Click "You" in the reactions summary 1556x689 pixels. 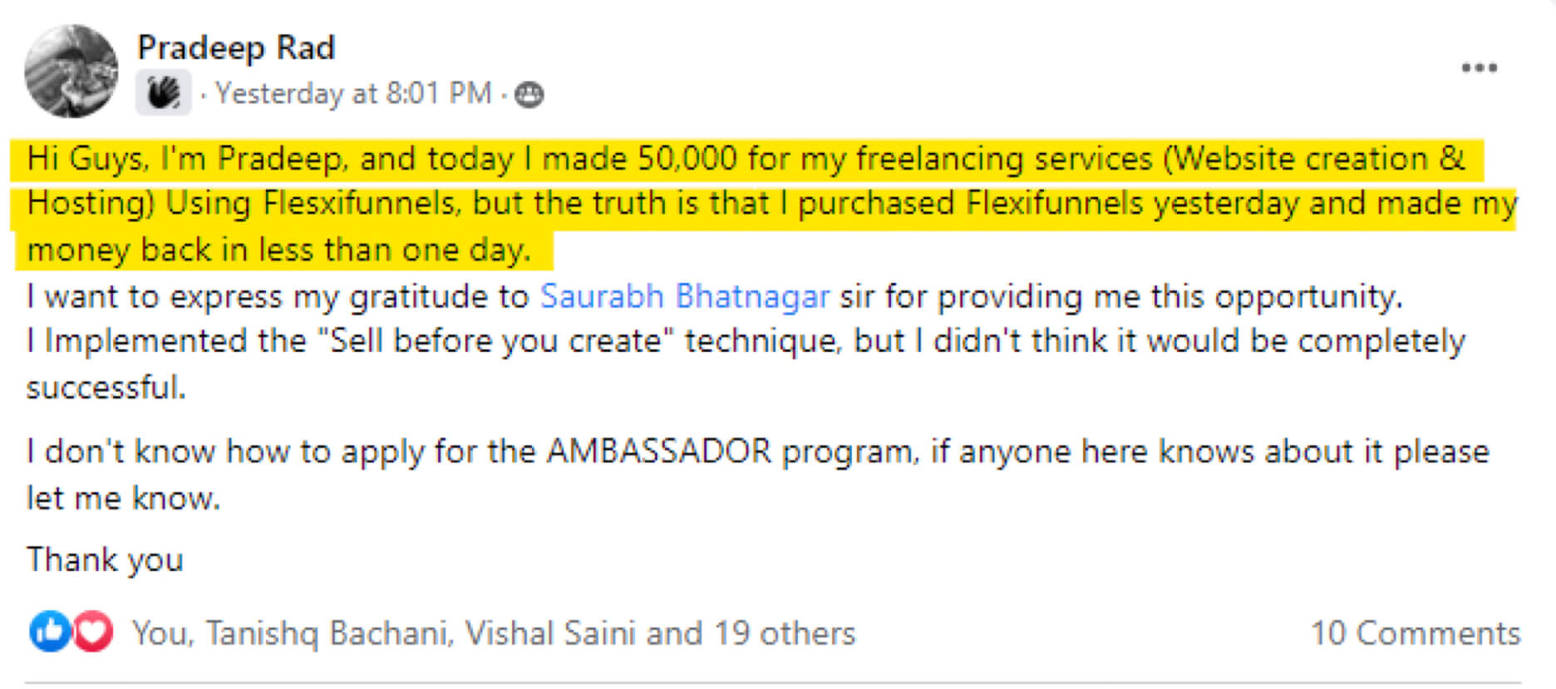pyautogui.click(x=160, y=633)
